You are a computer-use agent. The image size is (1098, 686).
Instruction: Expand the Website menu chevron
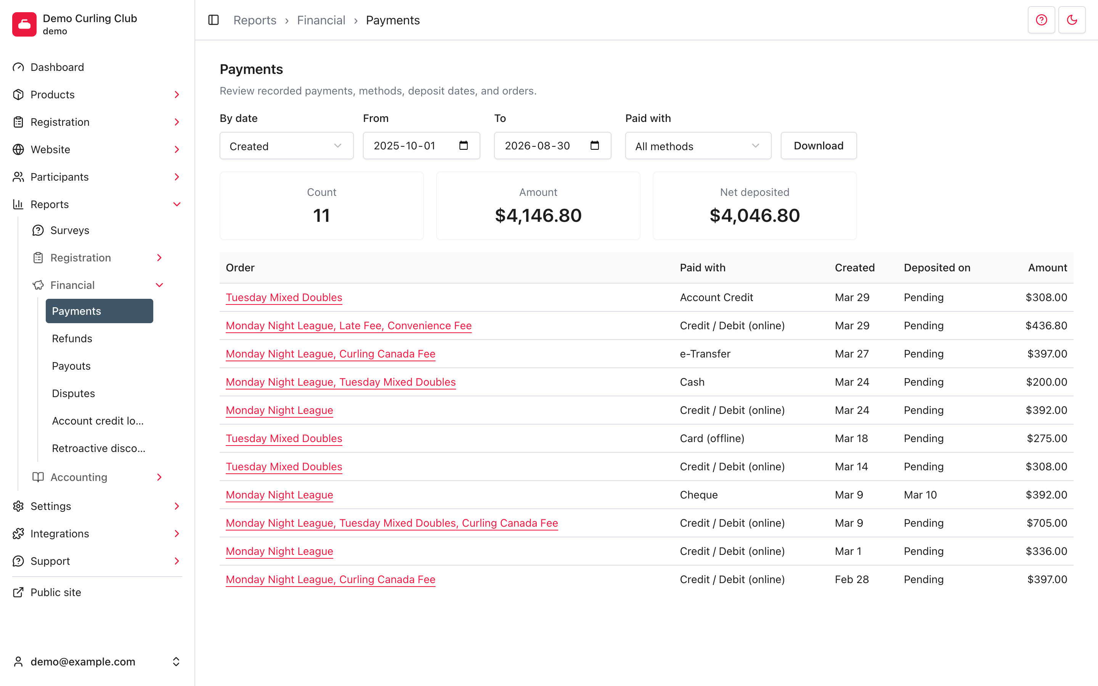[177, 150]
